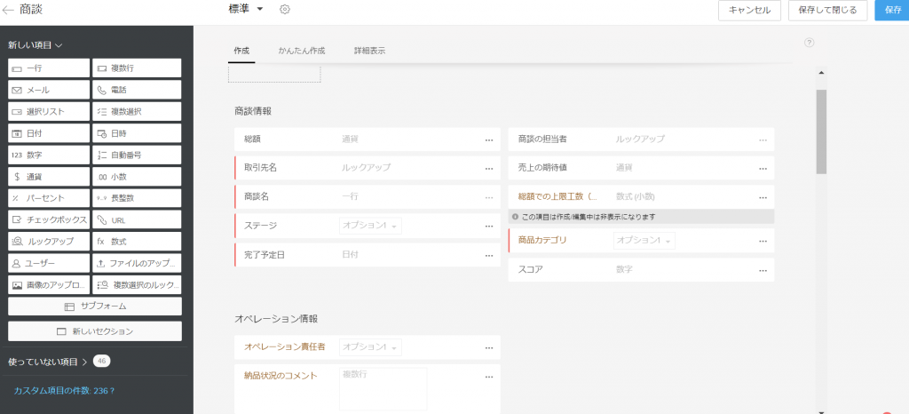Pick the URL field type
The image size is (909, 414).
pos(137,219)
